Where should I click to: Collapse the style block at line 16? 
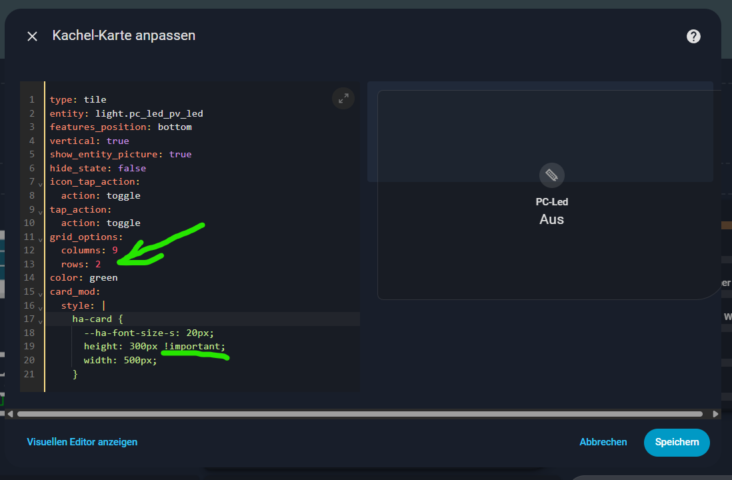[41, 307]
